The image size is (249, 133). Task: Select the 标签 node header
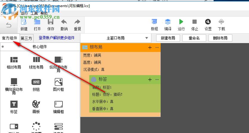(x=125, y=80)
